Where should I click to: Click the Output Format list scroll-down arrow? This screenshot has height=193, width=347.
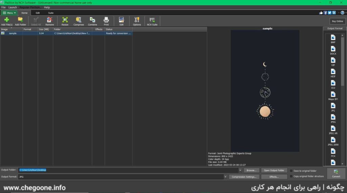click(x=342, y=164)
